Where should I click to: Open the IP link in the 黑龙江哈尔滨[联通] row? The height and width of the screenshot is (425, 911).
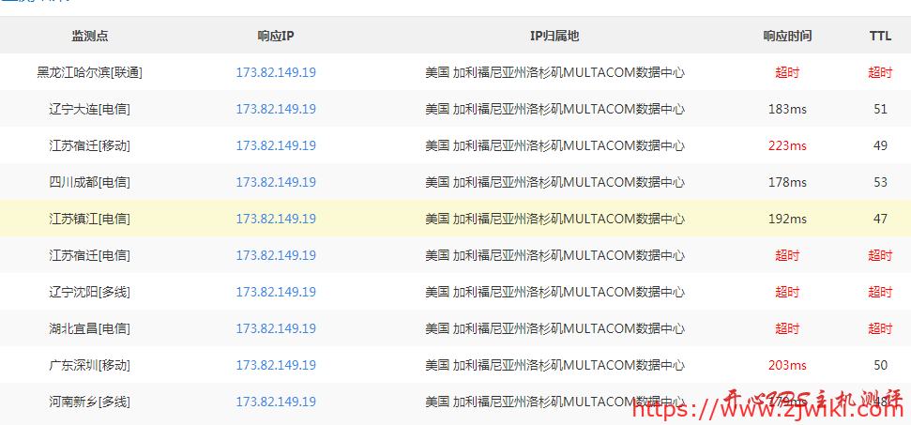(276, 72)
